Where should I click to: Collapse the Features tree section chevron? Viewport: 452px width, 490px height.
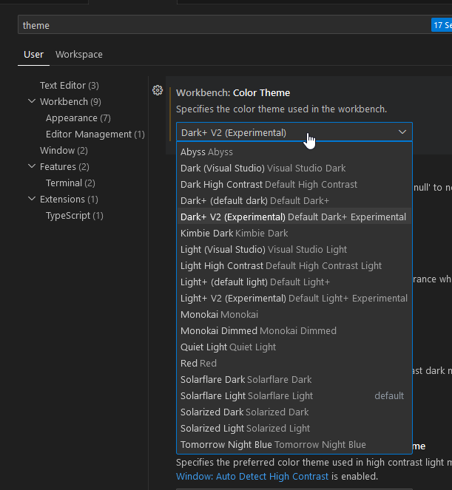click(x=32, y=166)
